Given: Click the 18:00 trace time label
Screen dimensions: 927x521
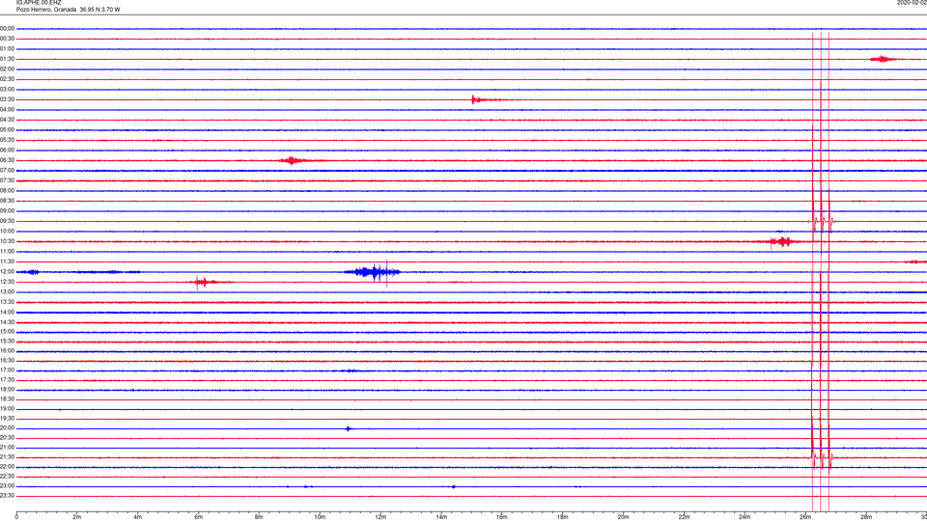Looking at the screenshot, I should 7,390.
